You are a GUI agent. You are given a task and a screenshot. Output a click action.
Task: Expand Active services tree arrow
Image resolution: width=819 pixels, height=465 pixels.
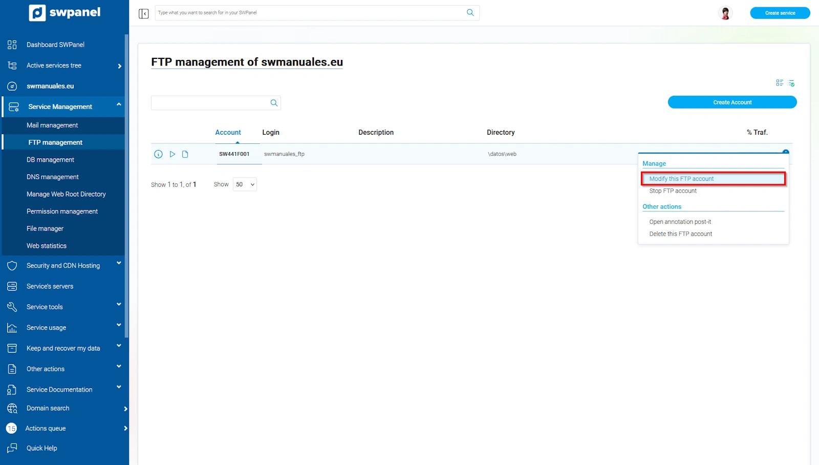[x=119, y=66]
